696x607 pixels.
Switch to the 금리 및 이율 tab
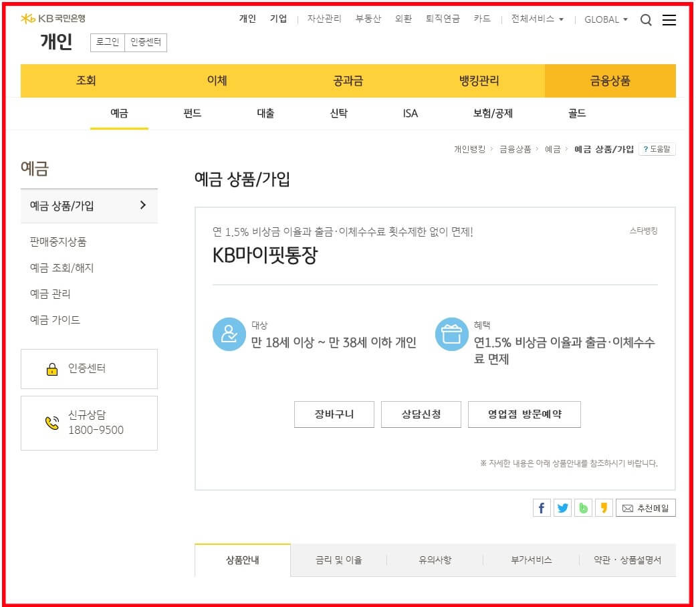tap(338, 562)
